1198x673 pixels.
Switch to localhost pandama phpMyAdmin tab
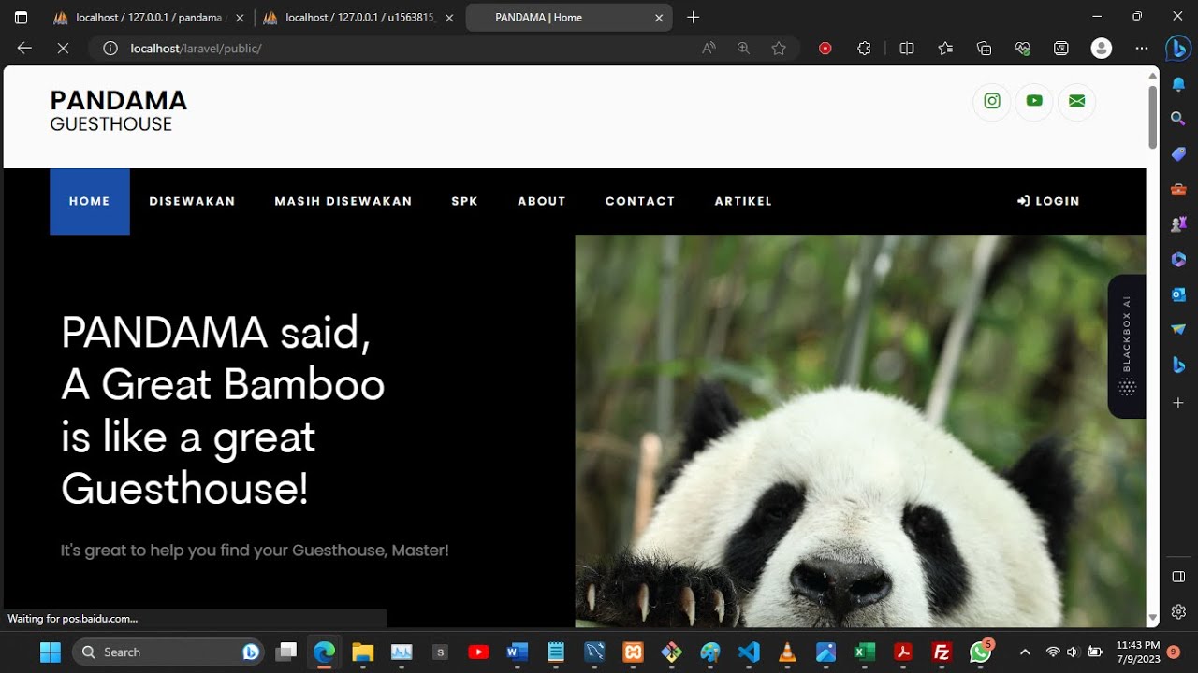click(148, 17)
